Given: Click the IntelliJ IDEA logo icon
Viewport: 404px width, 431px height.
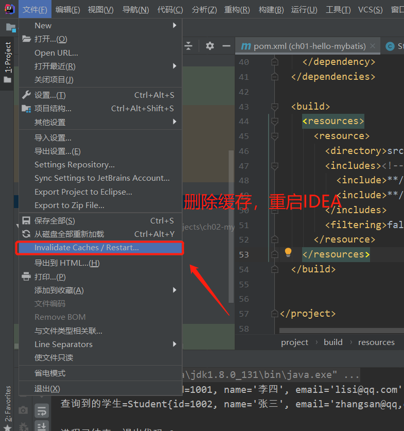Looking at the screenshot, I should [x=9, y=9].
